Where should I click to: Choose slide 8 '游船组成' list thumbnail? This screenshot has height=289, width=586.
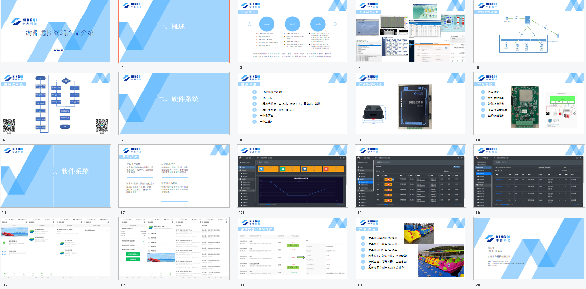click(292, 104)
